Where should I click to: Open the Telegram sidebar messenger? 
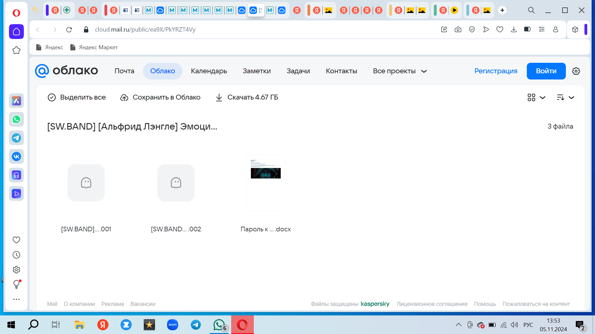click(x=16, y=138)
